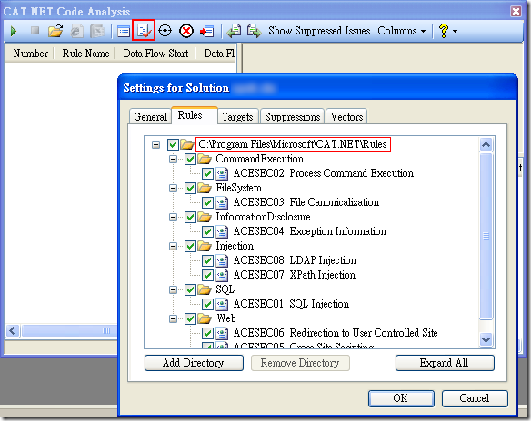Collapse the FileSystem tree node
531x421 pixels.
click(x=173, y=188)
